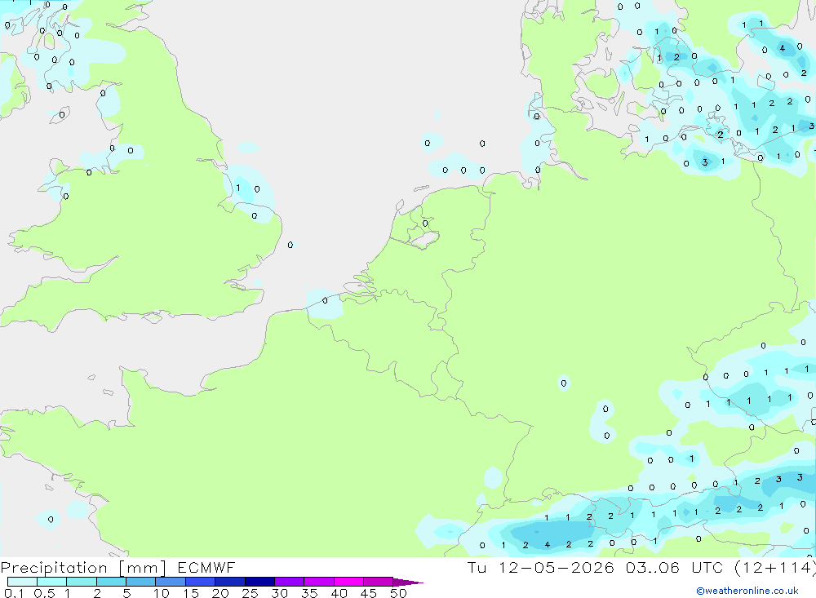Select the 0.5–1 mm legend color box

51,582
